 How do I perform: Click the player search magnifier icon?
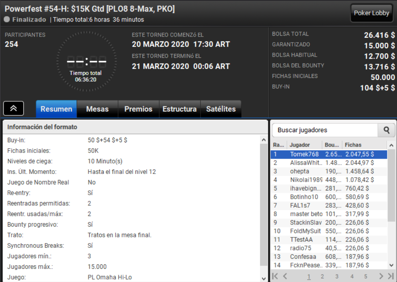click(x=386, y=130)
